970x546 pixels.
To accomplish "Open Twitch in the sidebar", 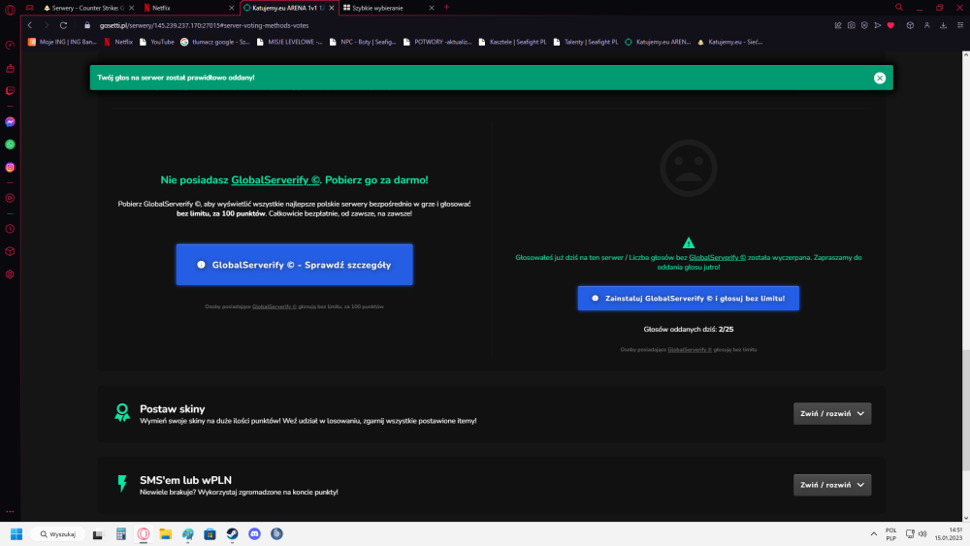I will [x=10, y=91].
